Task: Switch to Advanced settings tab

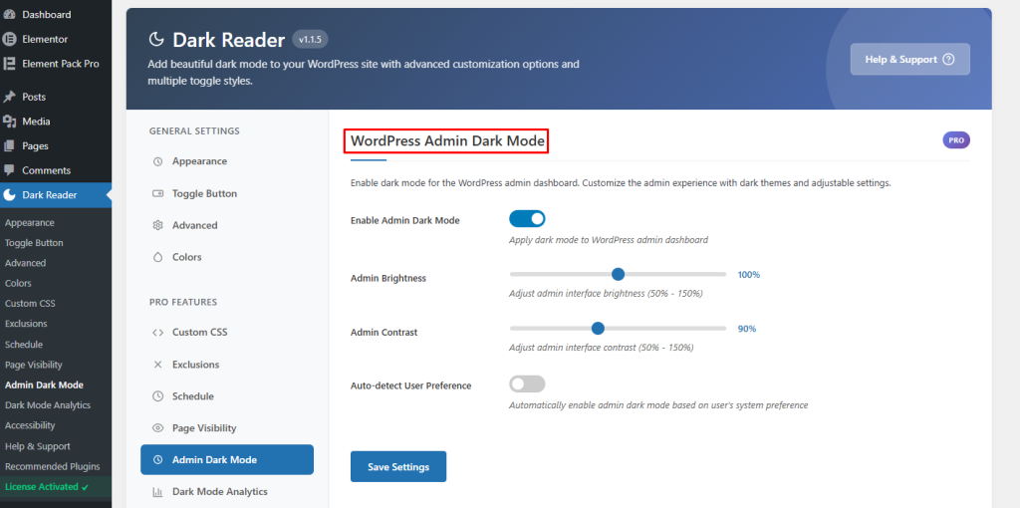Action: click(227, 226)
